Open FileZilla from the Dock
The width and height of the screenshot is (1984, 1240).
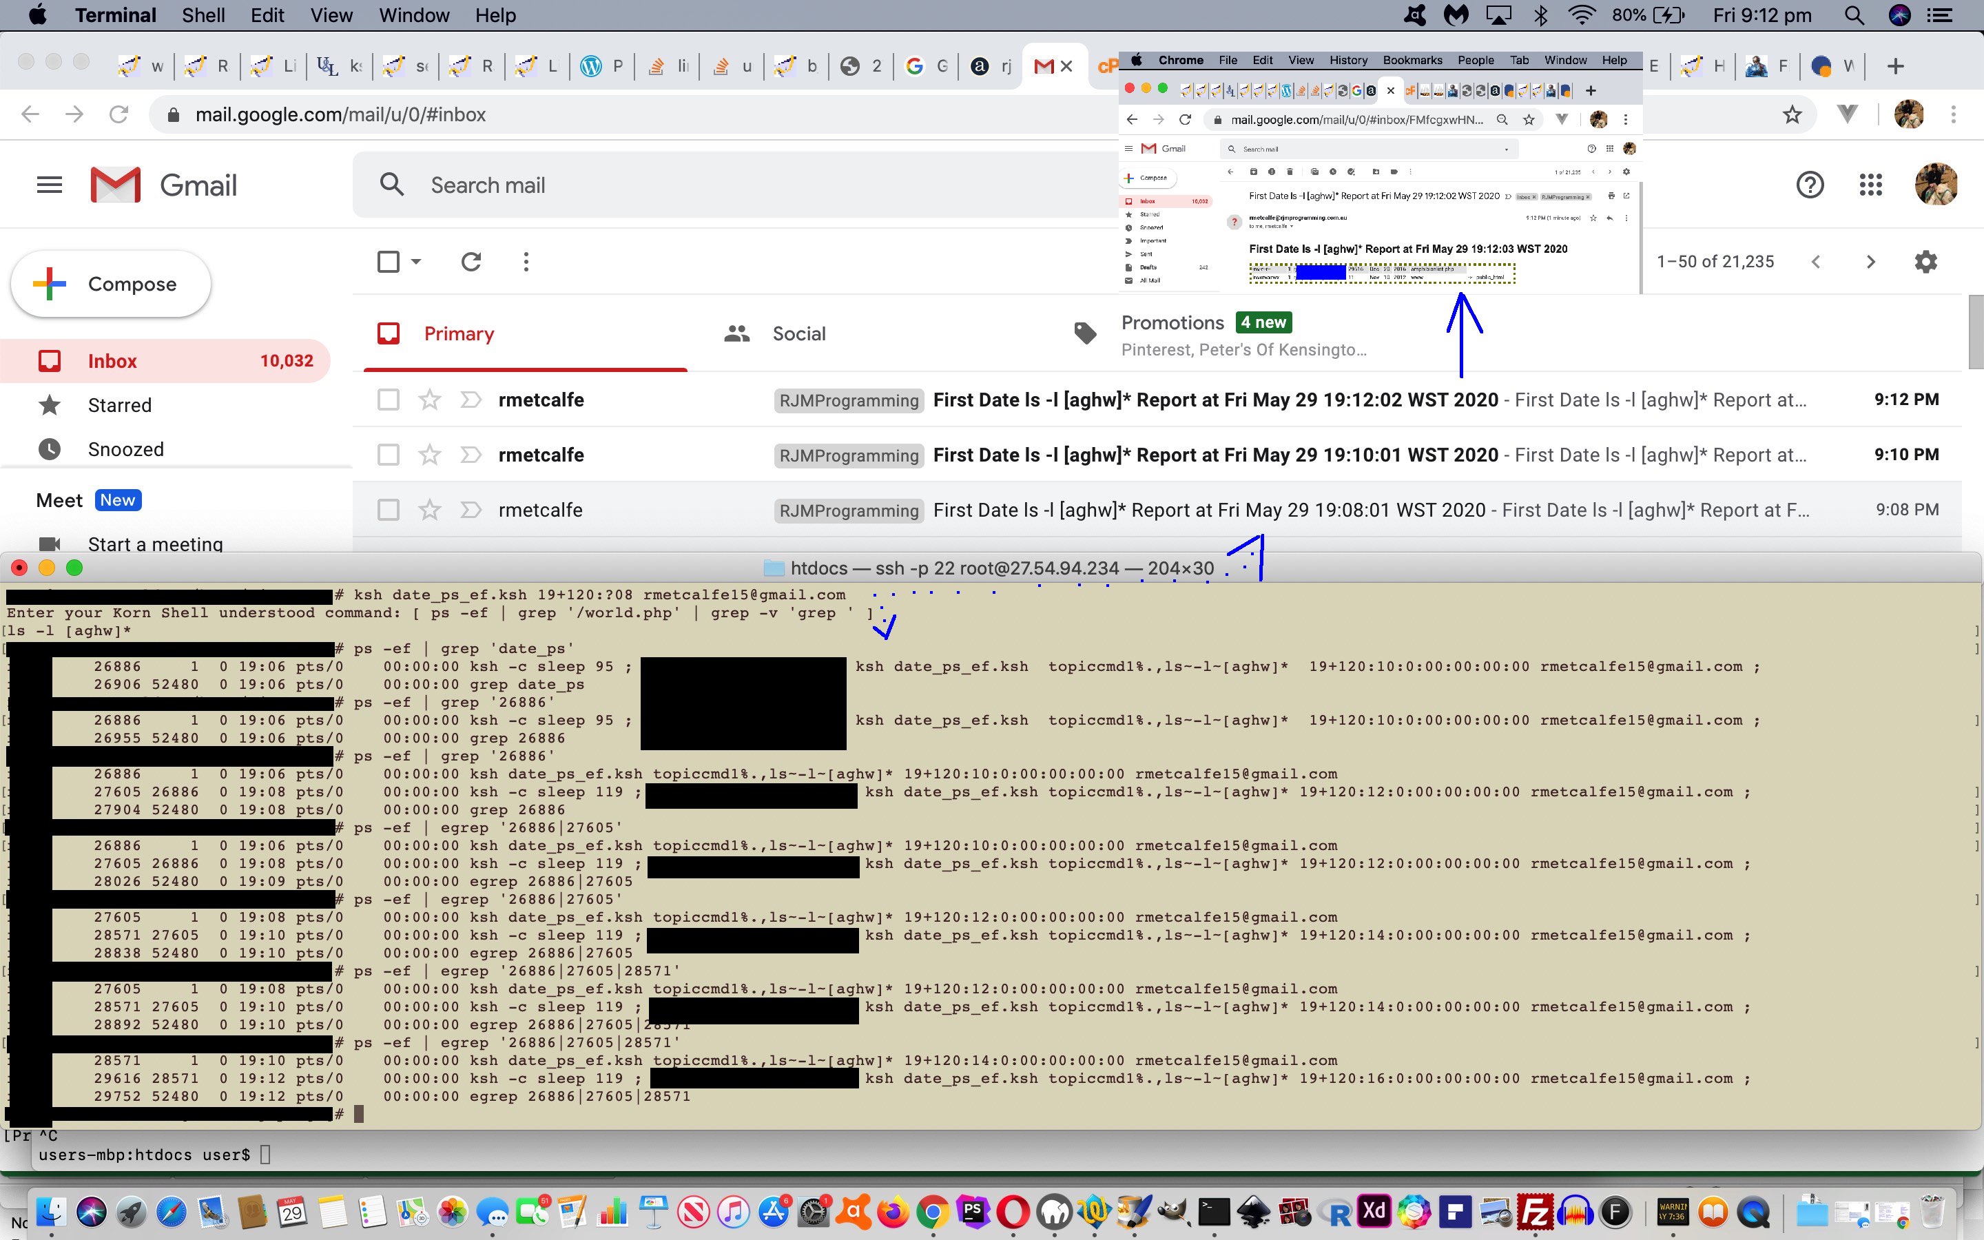1535,1211
